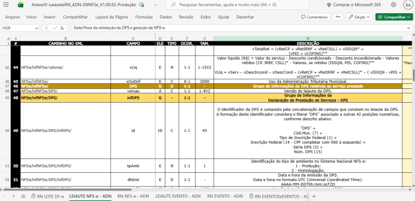
Task: Open the Desenhar ribbon tab
Action: click(x=245, y=17)
